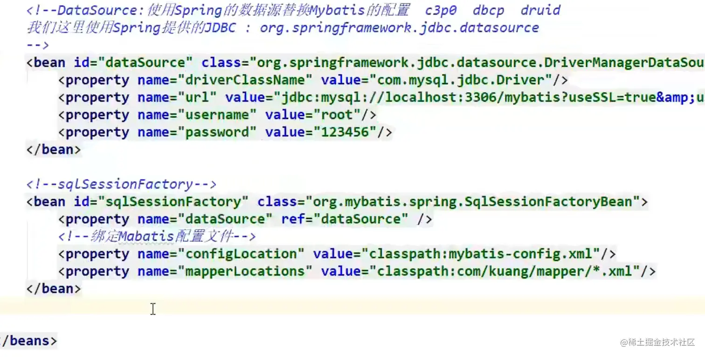This screenshot has height=357, width=705.
Task: Click the comment text 'c3p0'
Action: point(441,10)
